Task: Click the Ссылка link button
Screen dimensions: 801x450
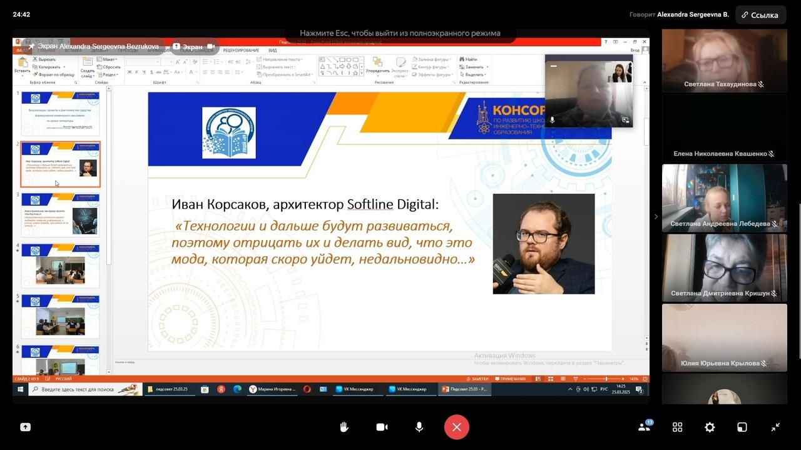Action: point(760,15)
